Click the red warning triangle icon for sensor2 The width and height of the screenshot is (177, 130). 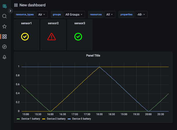[51, 37]
